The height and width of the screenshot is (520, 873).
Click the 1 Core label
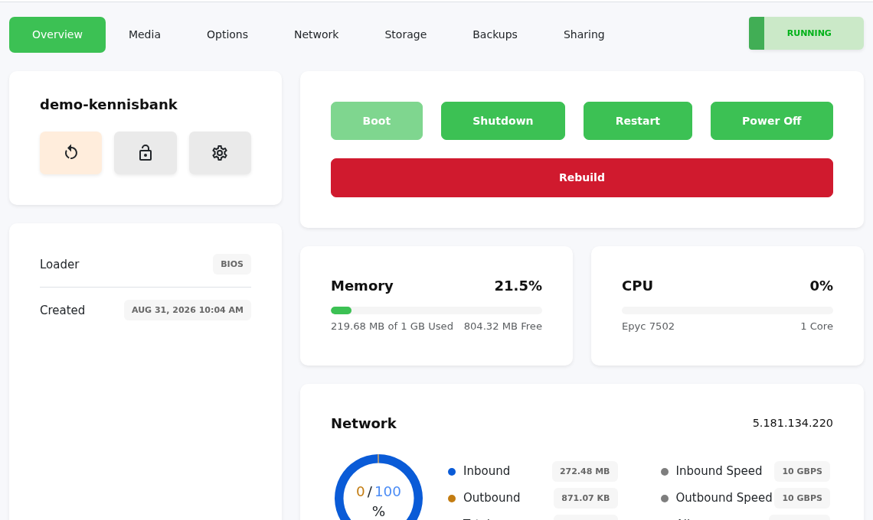817,327
